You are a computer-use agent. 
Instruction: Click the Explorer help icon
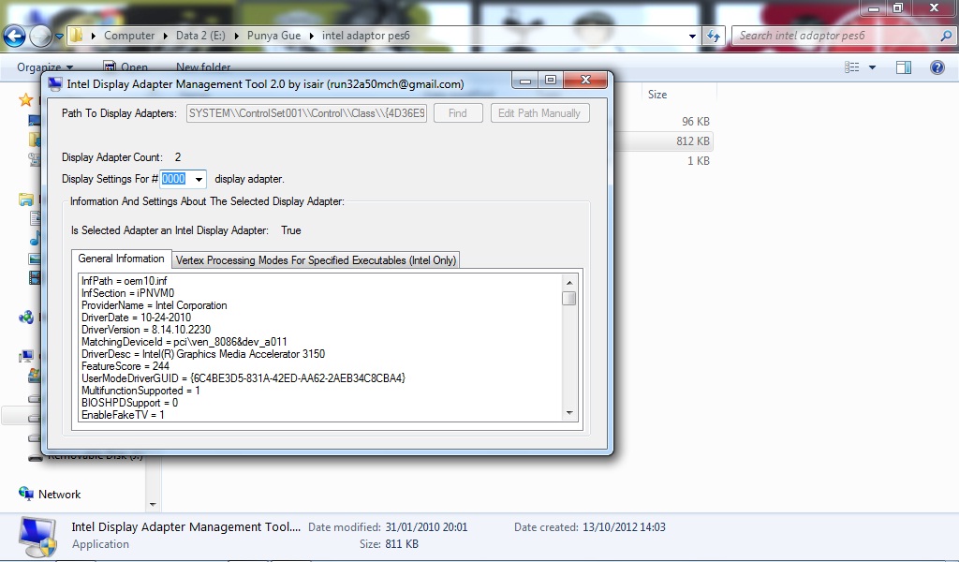pos(937,67)
